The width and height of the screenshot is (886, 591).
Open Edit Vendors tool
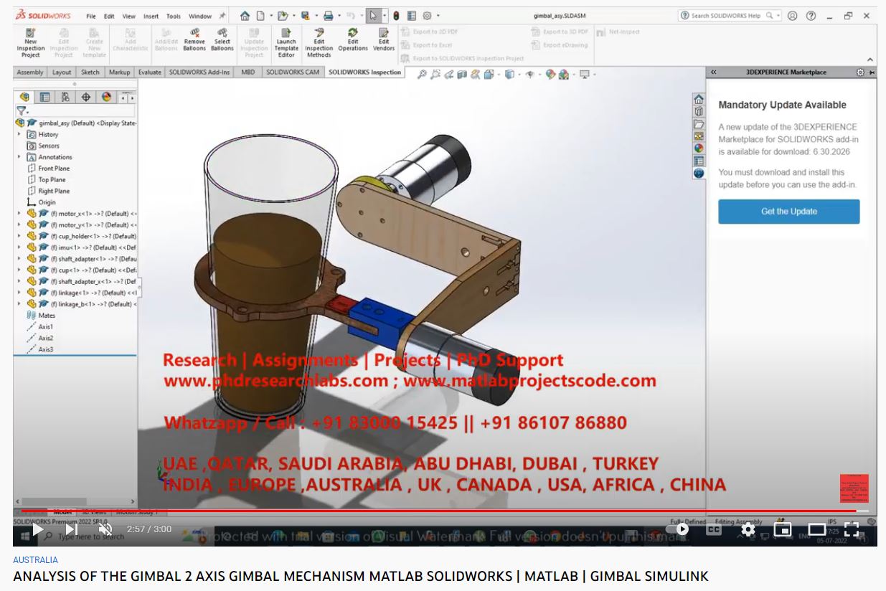(384, 41)
